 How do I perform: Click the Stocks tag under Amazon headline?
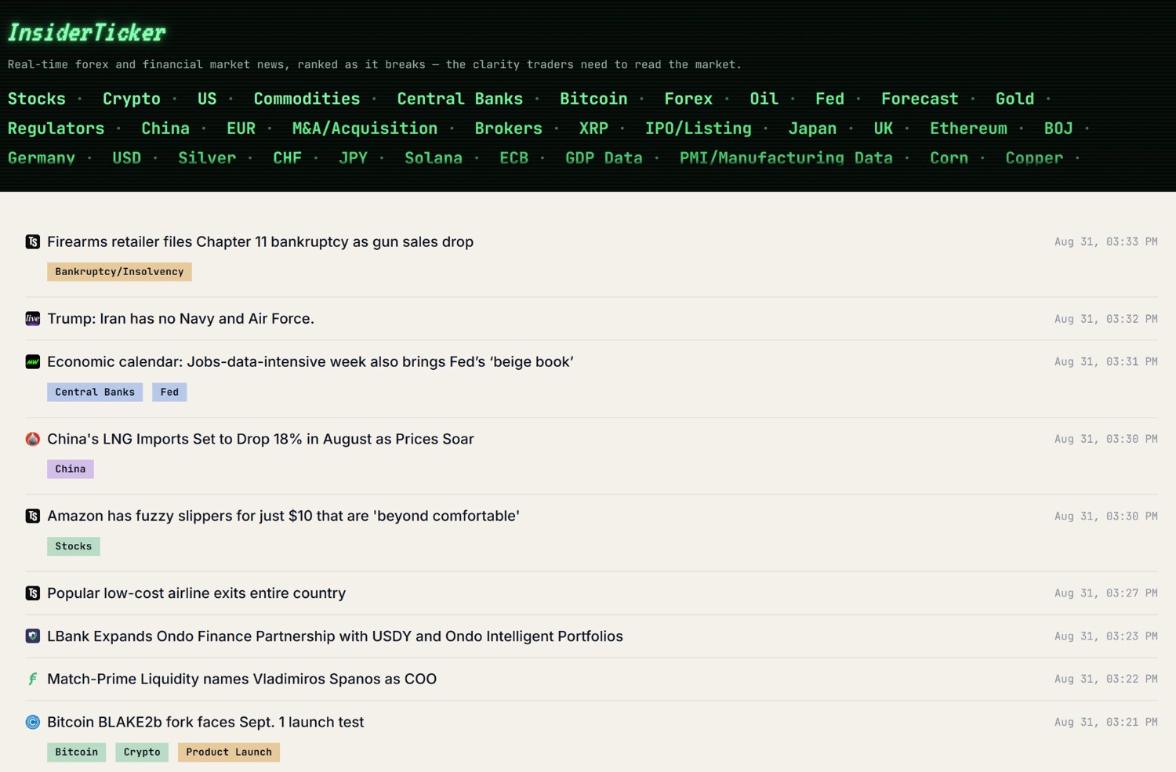coord(74,546)
